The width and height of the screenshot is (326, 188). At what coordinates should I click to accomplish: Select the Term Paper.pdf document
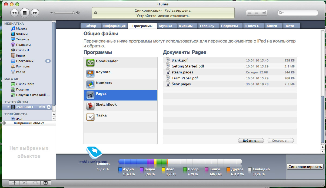230,78
